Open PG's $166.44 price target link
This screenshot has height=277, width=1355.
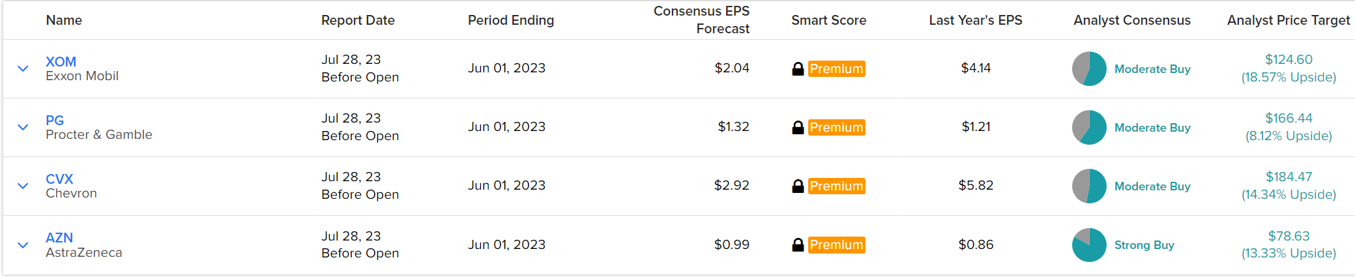click(1289, 118)
